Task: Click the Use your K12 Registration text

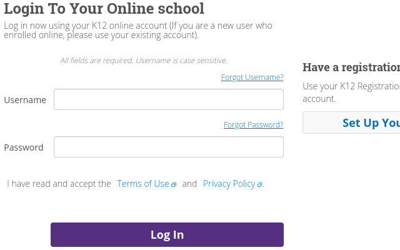Action: [351, 86]
